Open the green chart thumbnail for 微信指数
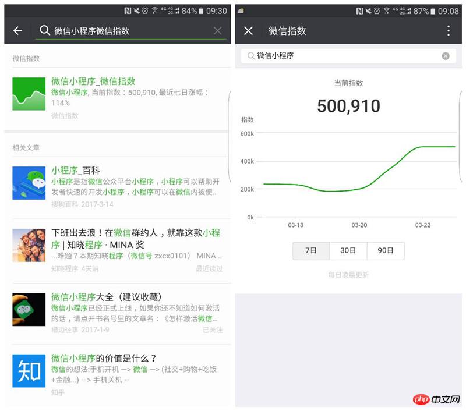466x411 pixels. (x=29, y=94)
